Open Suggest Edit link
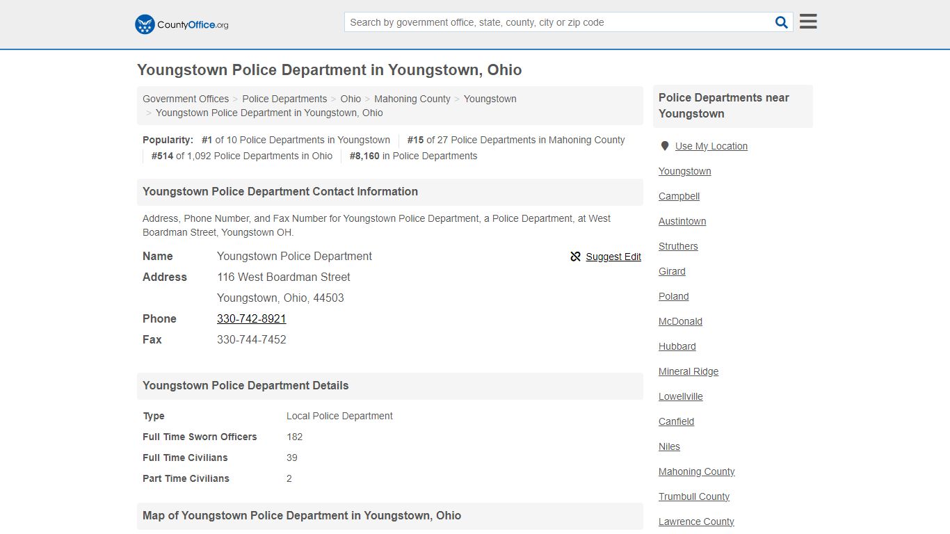 [613, 257]
